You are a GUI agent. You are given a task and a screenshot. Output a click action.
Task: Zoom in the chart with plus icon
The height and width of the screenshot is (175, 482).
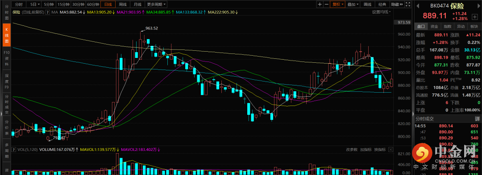point(320,4)
